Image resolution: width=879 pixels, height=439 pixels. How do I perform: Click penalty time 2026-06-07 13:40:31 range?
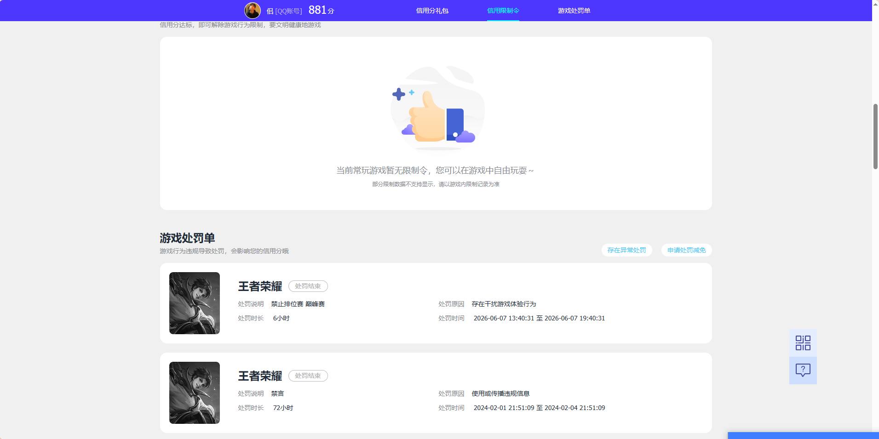pos(539,318)
